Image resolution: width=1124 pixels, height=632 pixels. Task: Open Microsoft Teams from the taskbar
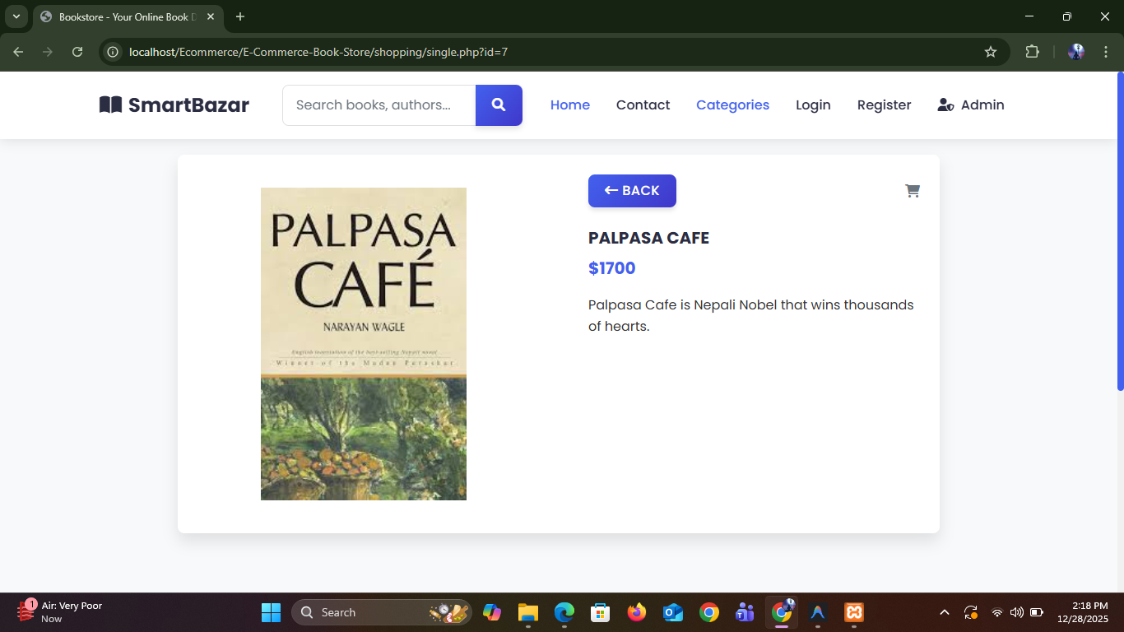tap(745, 612)
